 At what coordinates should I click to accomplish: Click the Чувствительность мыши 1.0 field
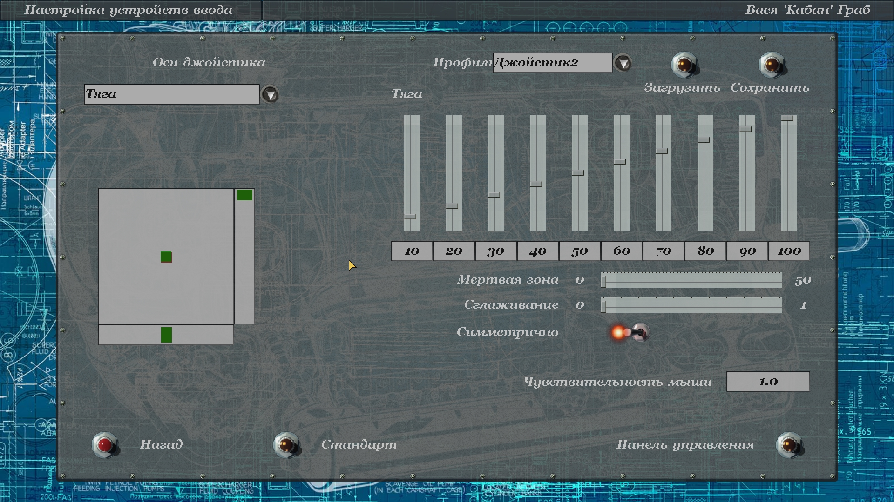tap(768, 382)
